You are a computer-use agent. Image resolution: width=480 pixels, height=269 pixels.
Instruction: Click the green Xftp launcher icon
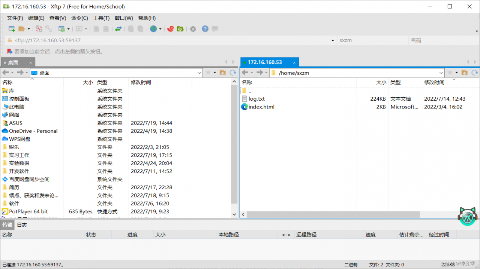click(x=180, y=29)
